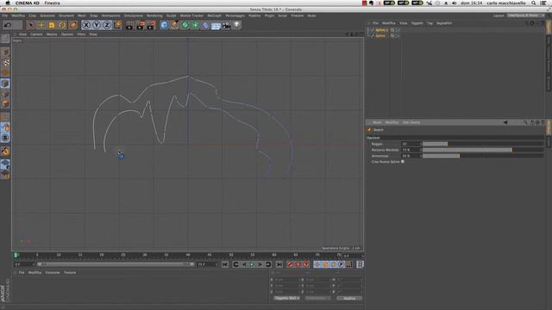Click the Floor environment icon
This screenshot has height=310, width=552.
[216, 25]
